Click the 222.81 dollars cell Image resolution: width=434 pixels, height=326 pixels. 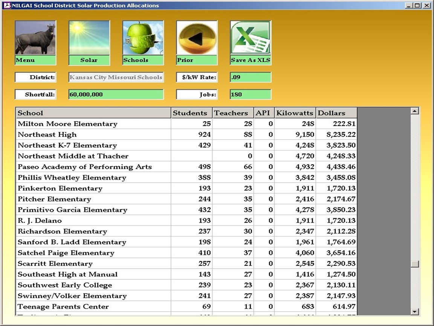[336, 124]
